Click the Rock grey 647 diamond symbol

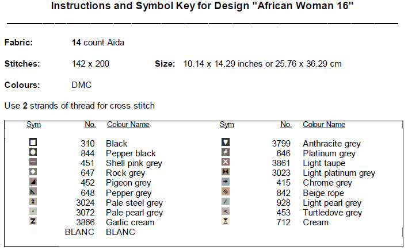(33, 172)
